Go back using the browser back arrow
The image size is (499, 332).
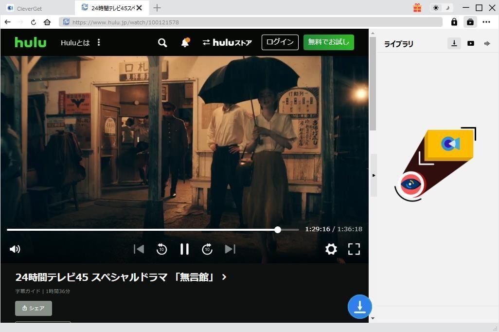coord(8,22)
